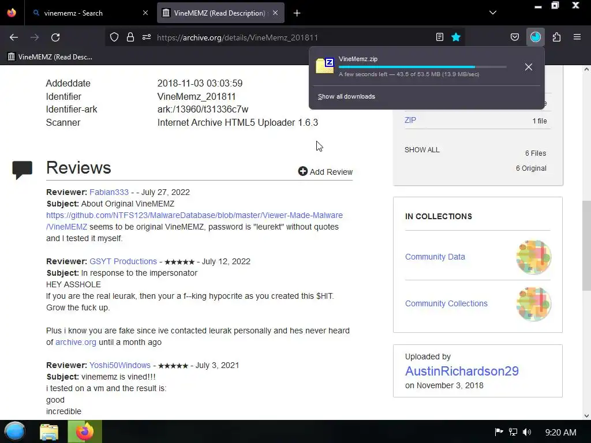Close the VineMEMZ (Read Description) tab
591x443 pixels.
pos(275,13)
